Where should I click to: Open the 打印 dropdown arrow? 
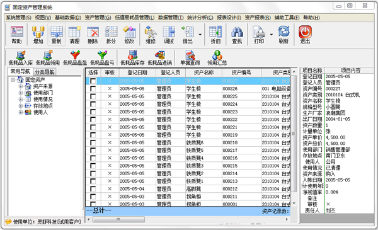pos(272,35)
